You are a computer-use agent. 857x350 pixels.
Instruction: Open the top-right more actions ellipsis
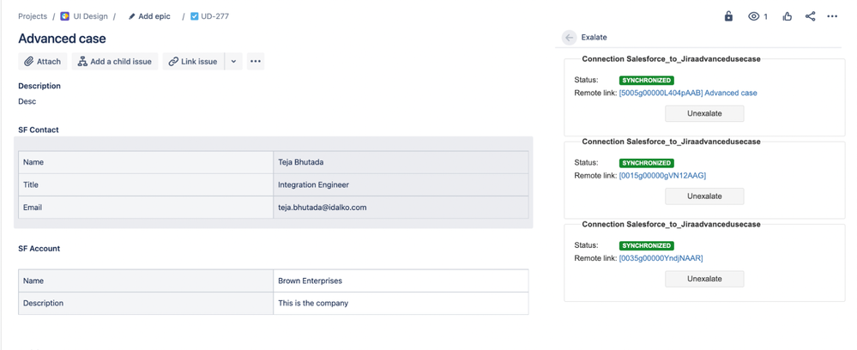[x=832, y=16]
